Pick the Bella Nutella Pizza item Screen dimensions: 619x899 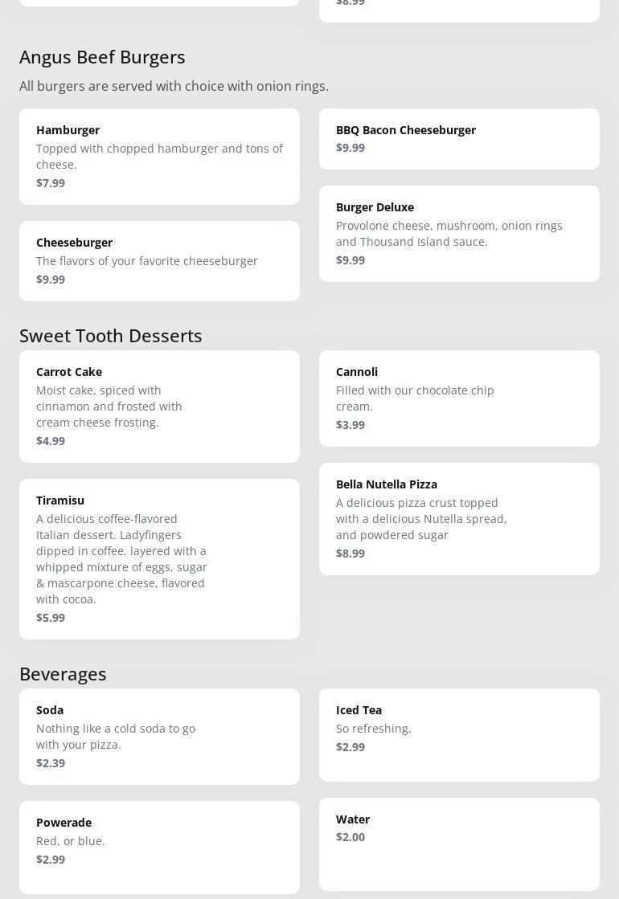pos(458,518)
